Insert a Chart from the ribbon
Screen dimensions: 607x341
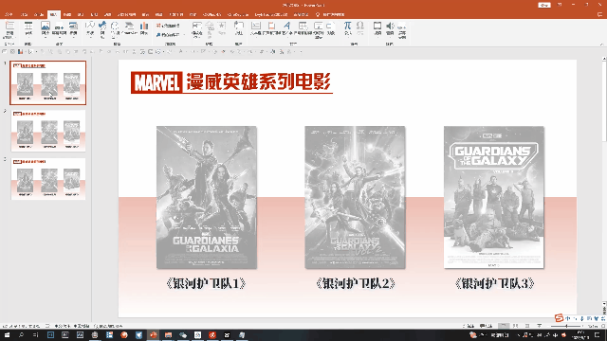click(x=144, y=29)
